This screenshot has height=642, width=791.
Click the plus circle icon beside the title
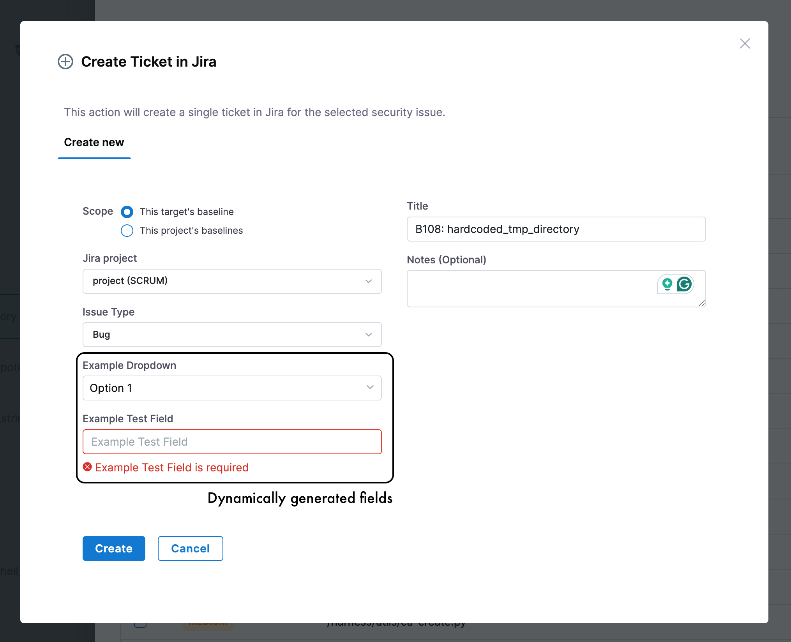[x=65, y=62]
